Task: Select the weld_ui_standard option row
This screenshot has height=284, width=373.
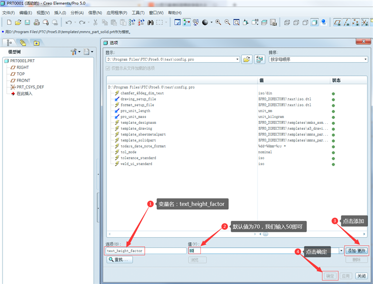Action: click(136, 164)
